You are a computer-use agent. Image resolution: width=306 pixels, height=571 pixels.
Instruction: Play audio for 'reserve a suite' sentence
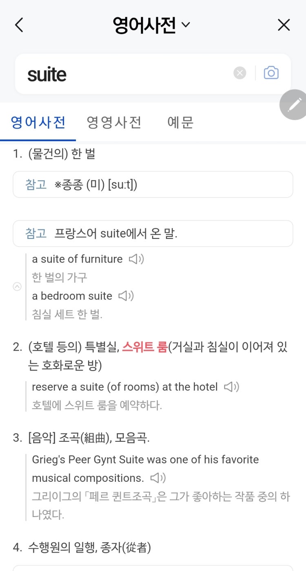pyautogui.click(x=231, y=387)
